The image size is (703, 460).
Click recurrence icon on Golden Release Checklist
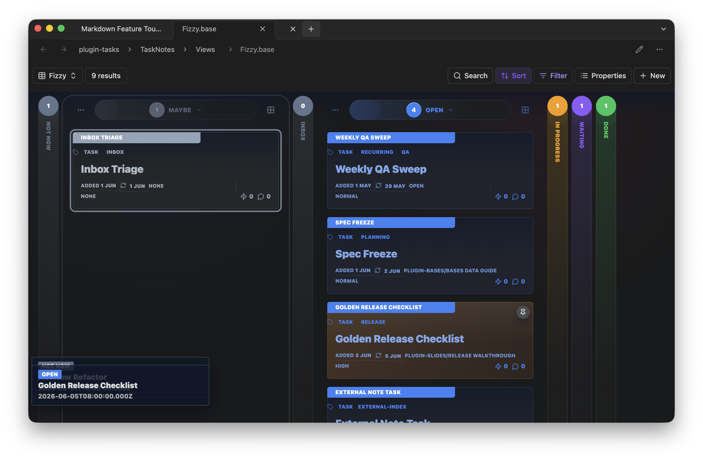point(378,356)
